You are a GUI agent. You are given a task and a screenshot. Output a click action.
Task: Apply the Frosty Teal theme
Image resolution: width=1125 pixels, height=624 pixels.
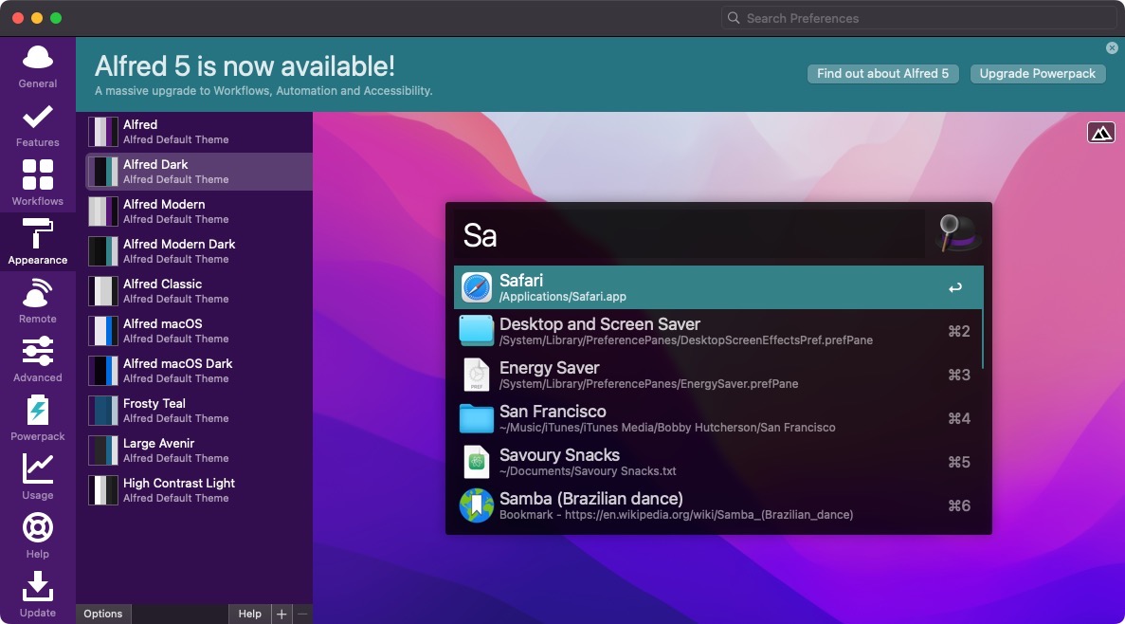[x=199, y=411]
